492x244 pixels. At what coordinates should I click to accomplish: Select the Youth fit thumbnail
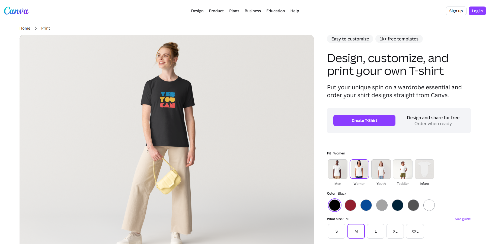pyautogui.click(x=381, y=169)
